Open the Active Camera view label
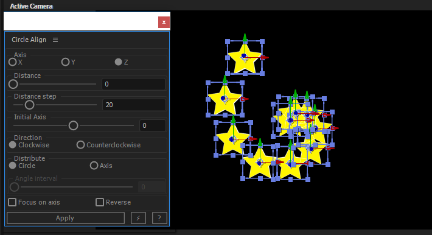 click(x=31, y=6)
